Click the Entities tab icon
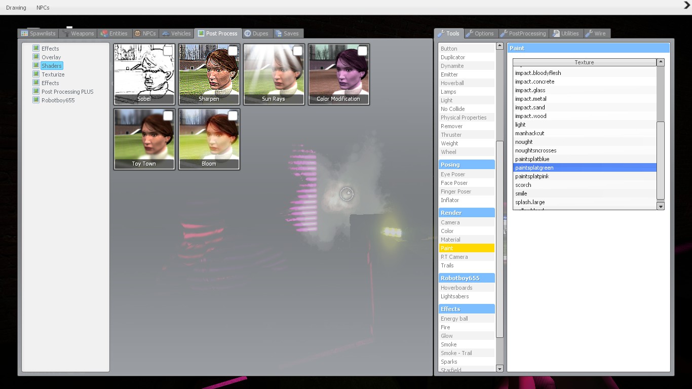Image resolution: width=692 pixels, height=389 pixels. tap(104, 33)
